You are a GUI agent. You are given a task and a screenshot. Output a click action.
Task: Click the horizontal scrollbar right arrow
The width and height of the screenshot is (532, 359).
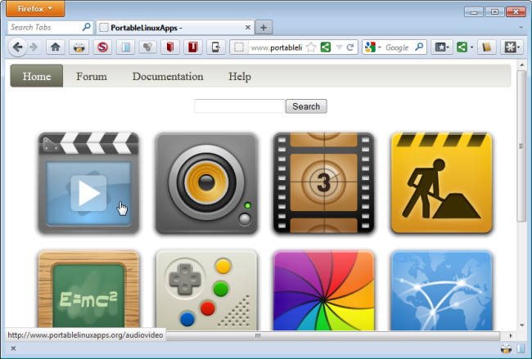pyautogui.click(x=510, y=335)
